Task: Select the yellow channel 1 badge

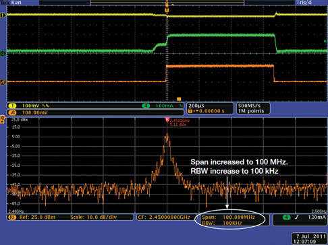Action: (12, 106)
